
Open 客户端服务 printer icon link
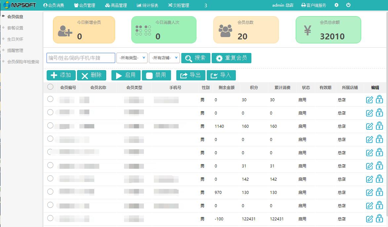tap(313, 5)
